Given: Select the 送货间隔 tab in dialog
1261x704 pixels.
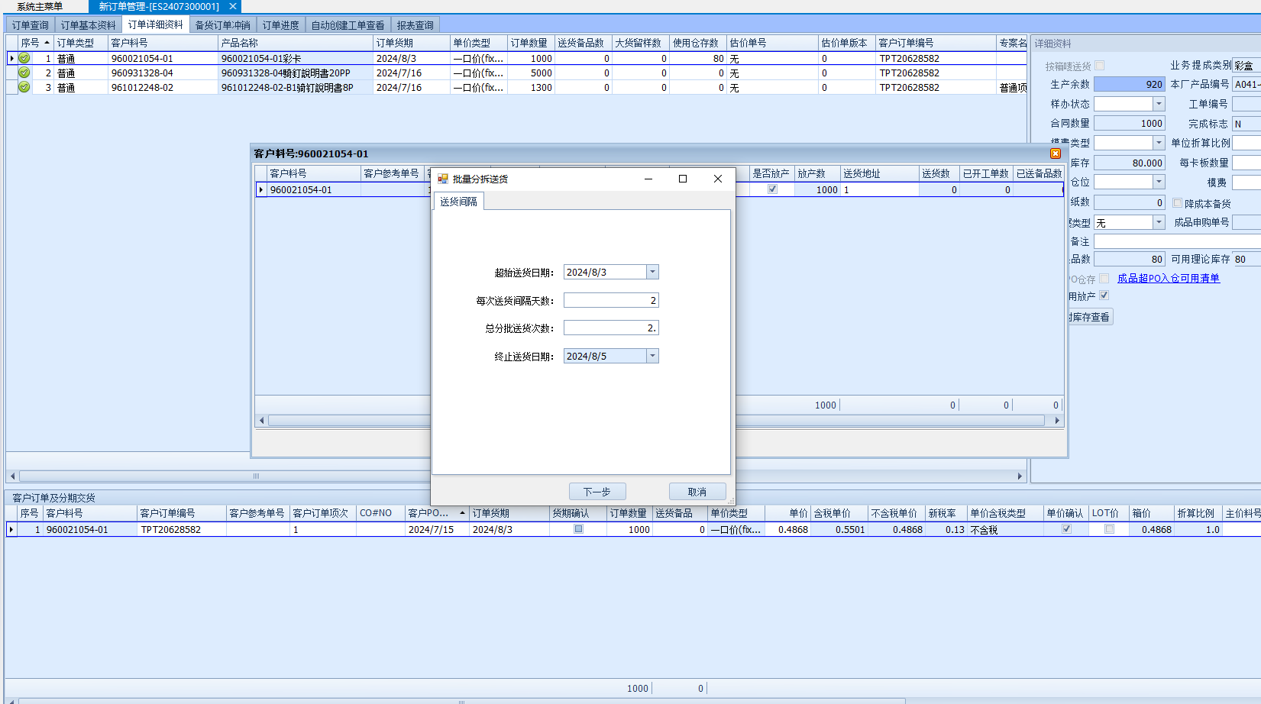Looking at the screenshot, I should (458, 202).
